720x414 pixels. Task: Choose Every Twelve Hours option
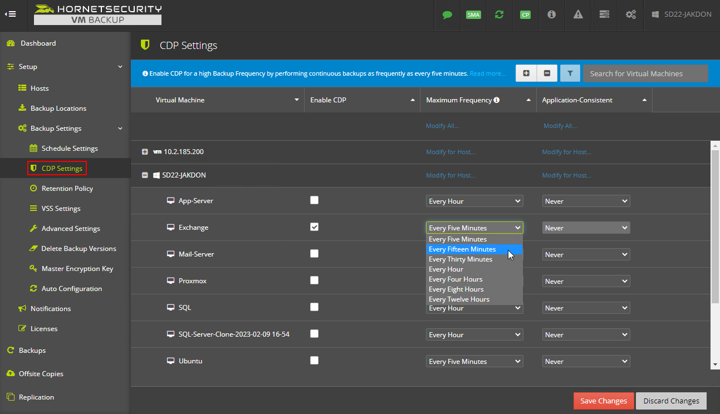pos(474,299)
